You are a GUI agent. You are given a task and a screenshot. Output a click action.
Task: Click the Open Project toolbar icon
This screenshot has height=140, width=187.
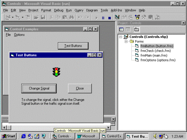coord(36,17)
